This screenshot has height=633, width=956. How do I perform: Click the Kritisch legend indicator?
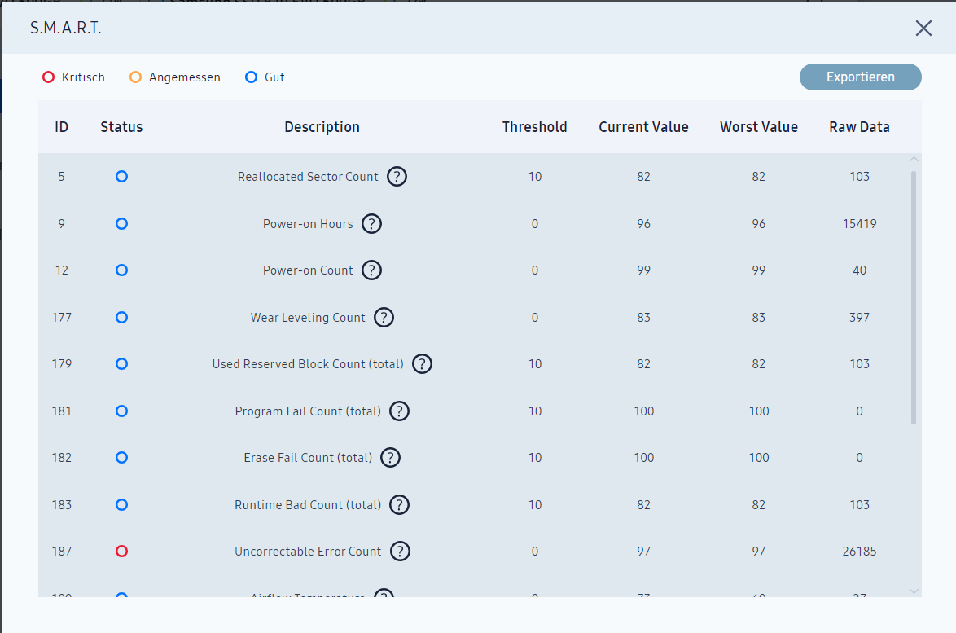[x=48, y=77]
